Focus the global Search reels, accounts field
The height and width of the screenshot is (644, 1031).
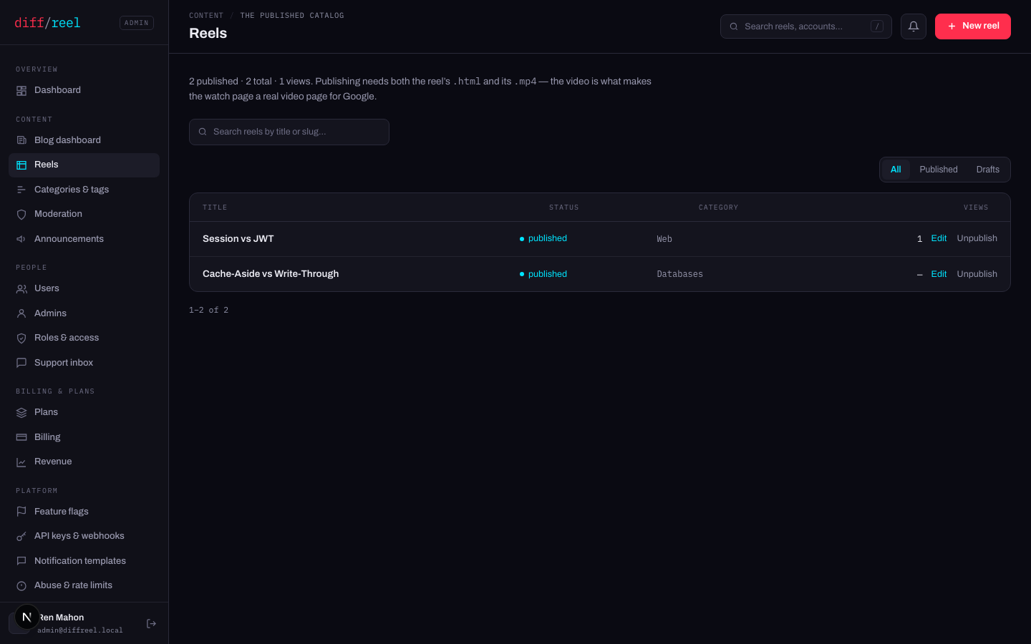click(x=806, y=26)
